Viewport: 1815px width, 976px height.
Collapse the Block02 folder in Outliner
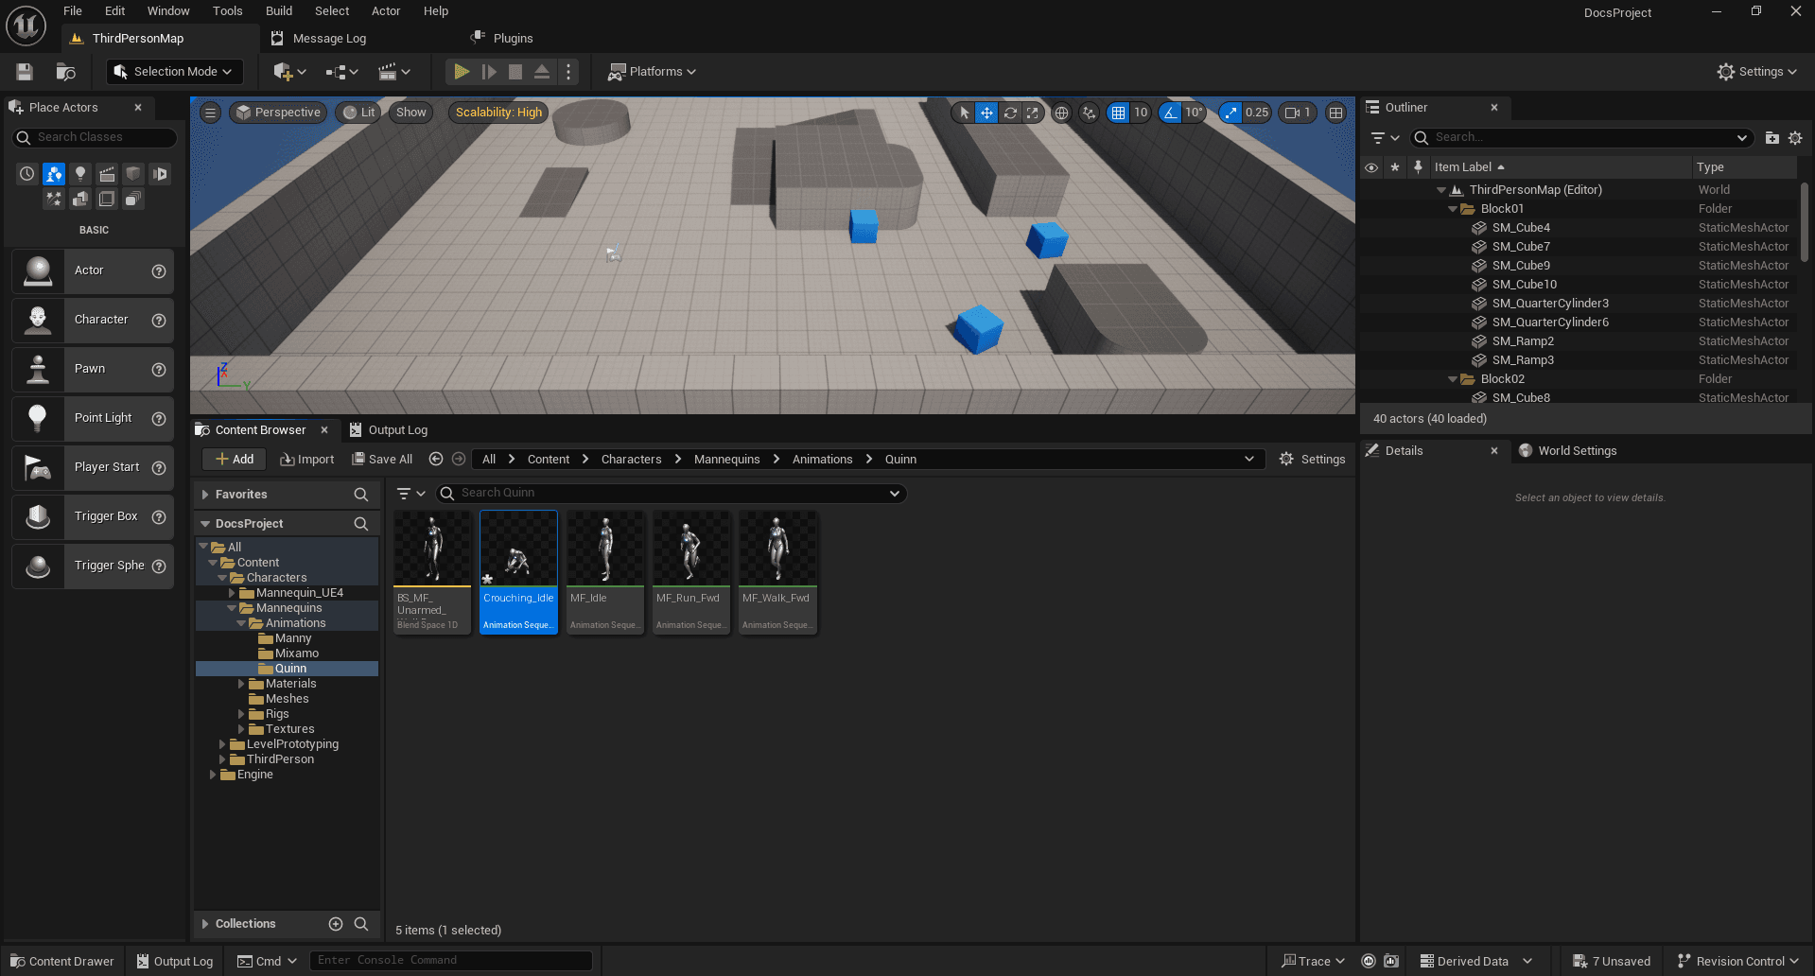click(1453, 379)
